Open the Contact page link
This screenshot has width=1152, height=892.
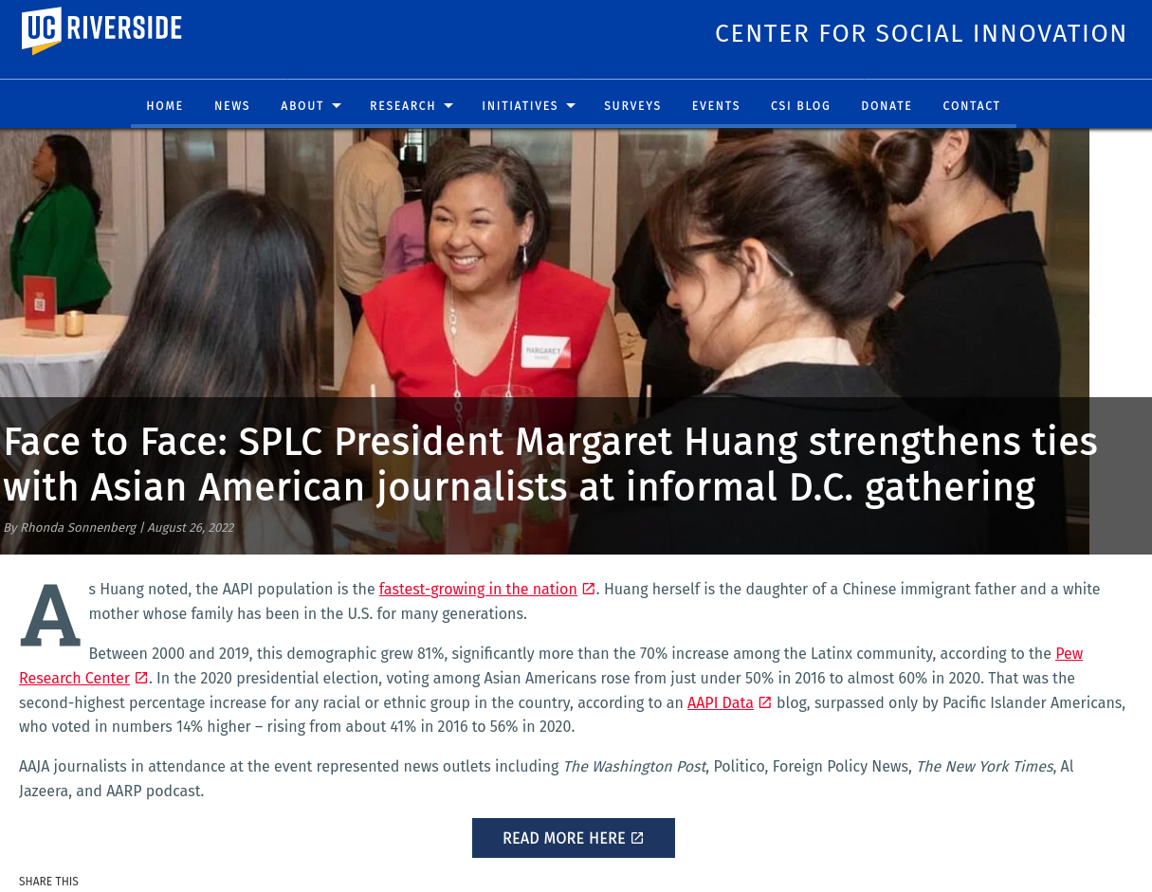click(972, 106)
